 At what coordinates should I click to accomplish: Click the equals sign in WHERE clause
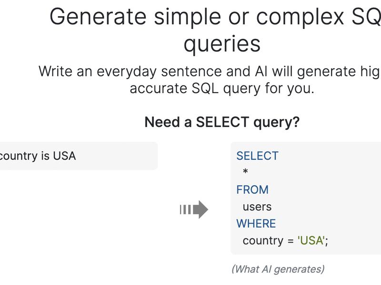pyautogui.click(x=291, y=241)
